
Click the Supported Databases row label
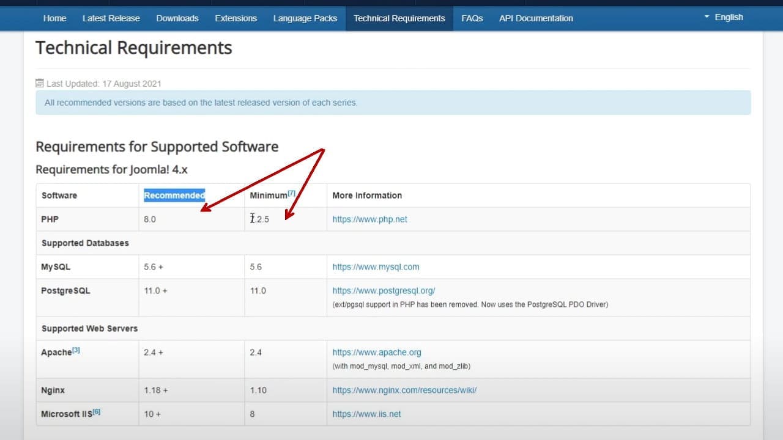pos(85,243)
